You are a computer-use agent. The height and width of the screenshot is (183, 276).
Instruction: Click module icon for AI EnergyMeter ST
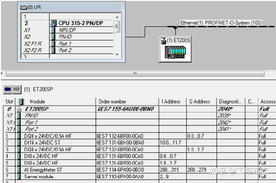pos(19,170)
